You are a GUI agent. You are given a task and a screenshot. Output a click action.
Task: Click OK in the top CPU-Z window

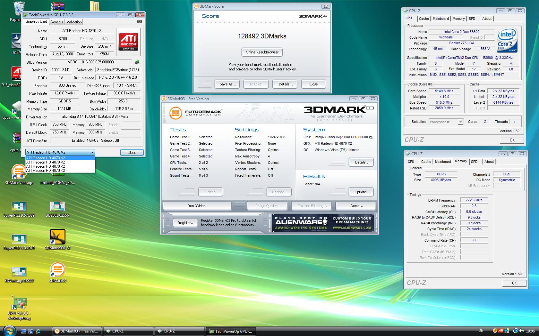click(512, 140)
